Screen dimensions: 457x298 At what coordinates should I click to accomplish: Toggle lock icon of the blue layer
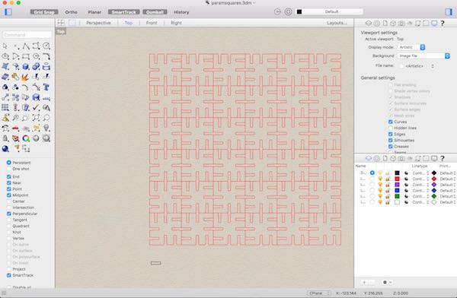388,190
